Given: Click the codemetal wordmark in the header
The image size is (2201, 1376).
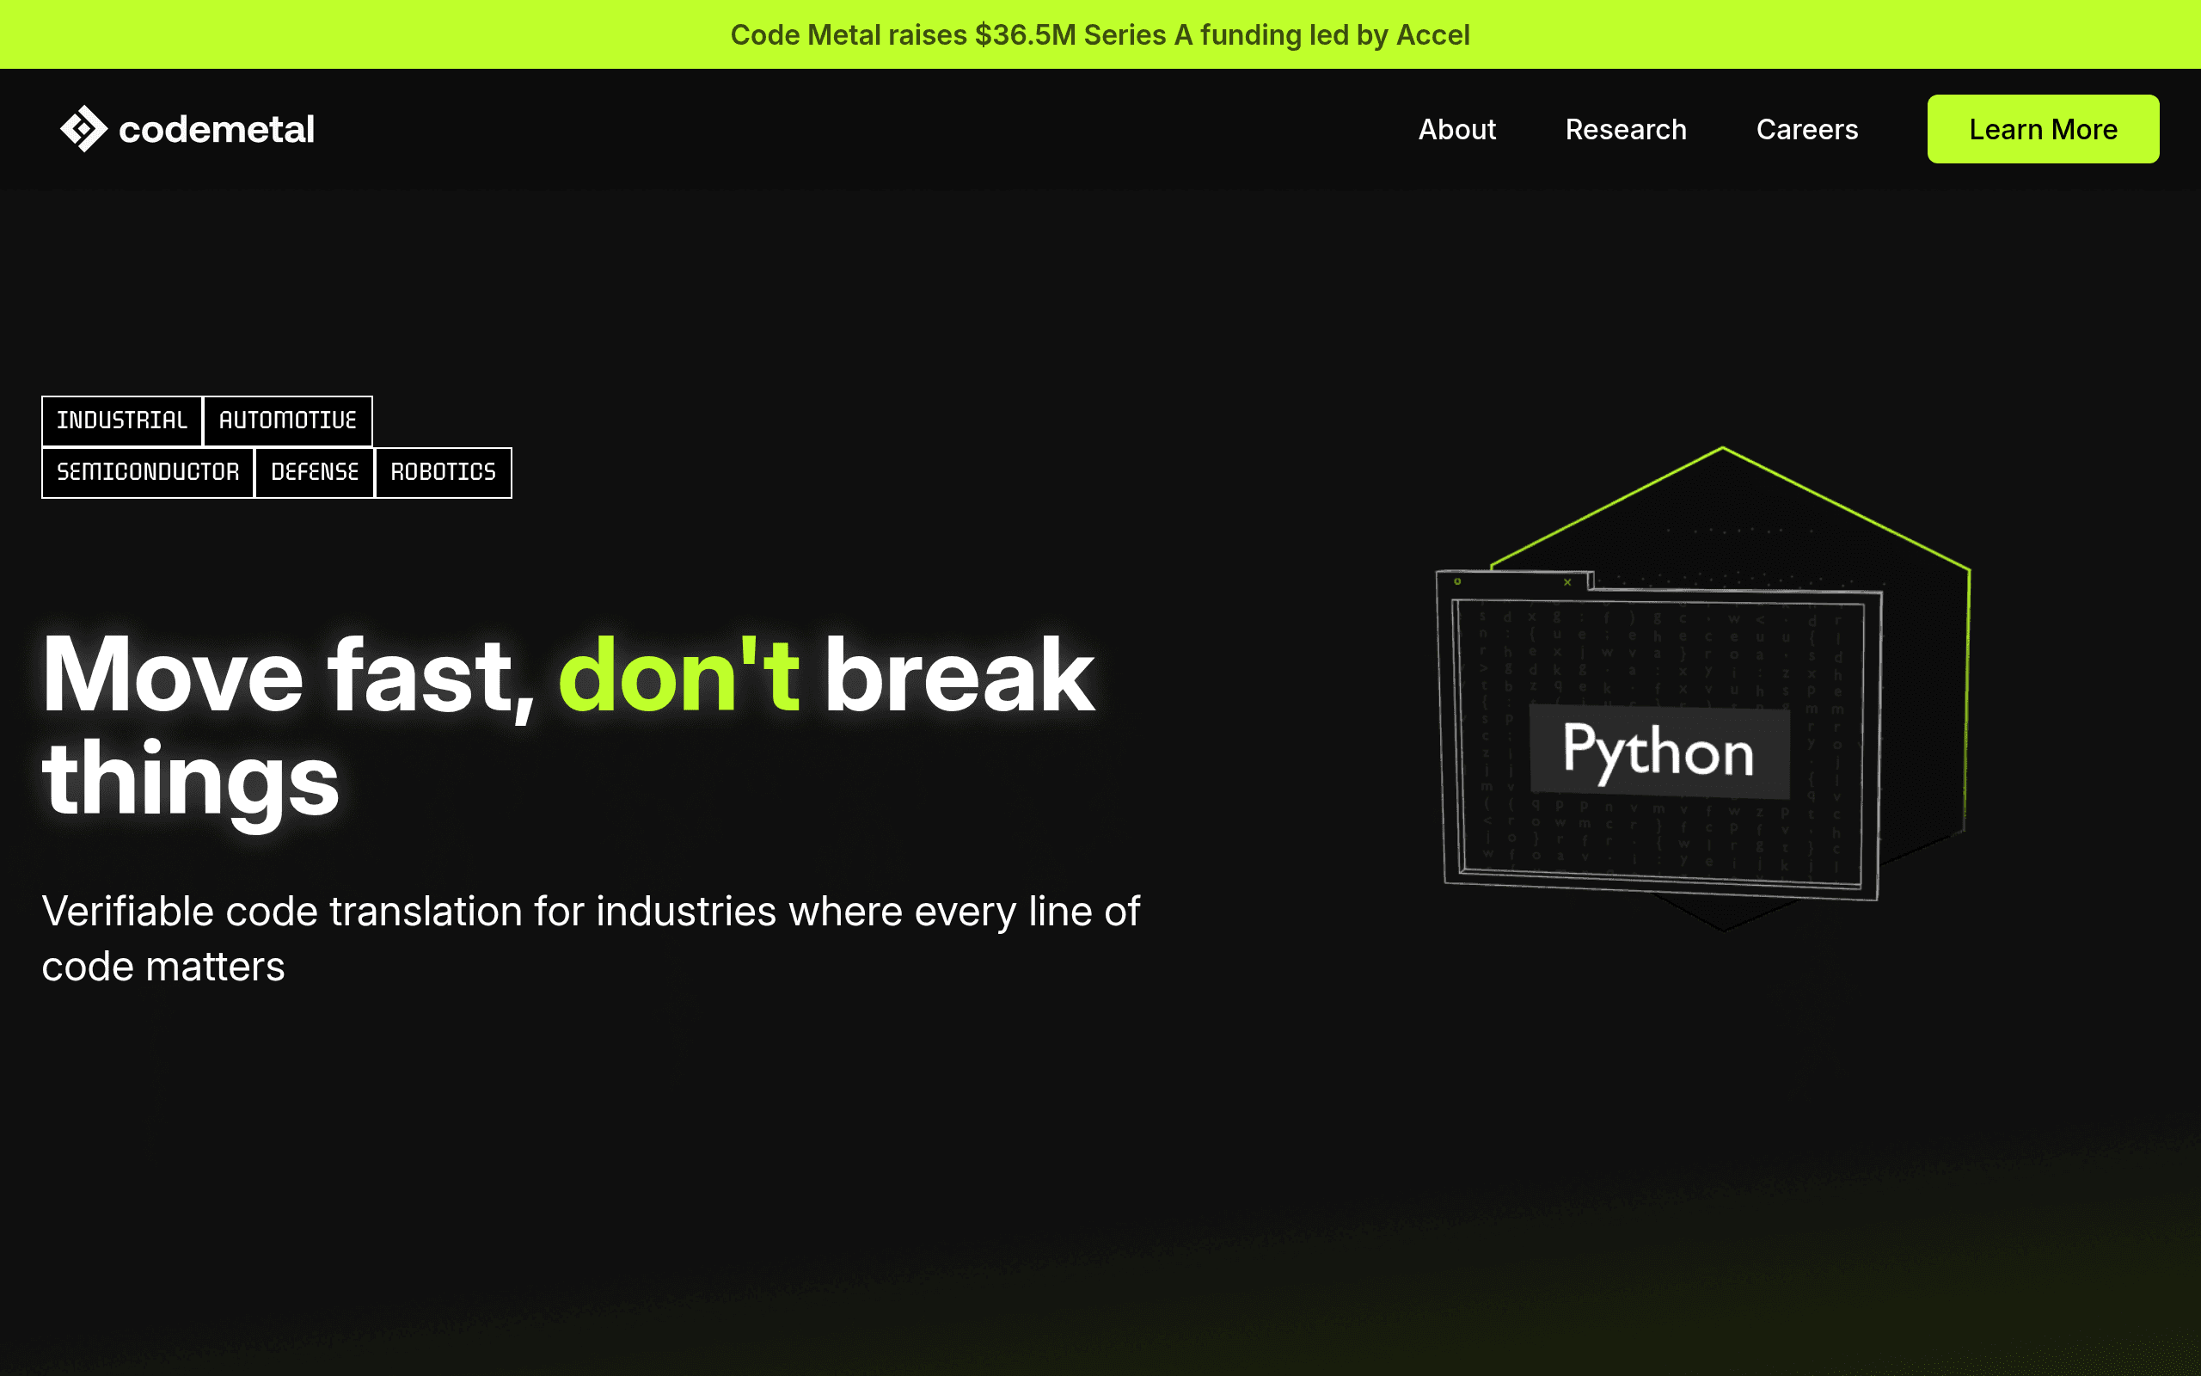Looking at the screenshot, I should (x=217, y=129).
